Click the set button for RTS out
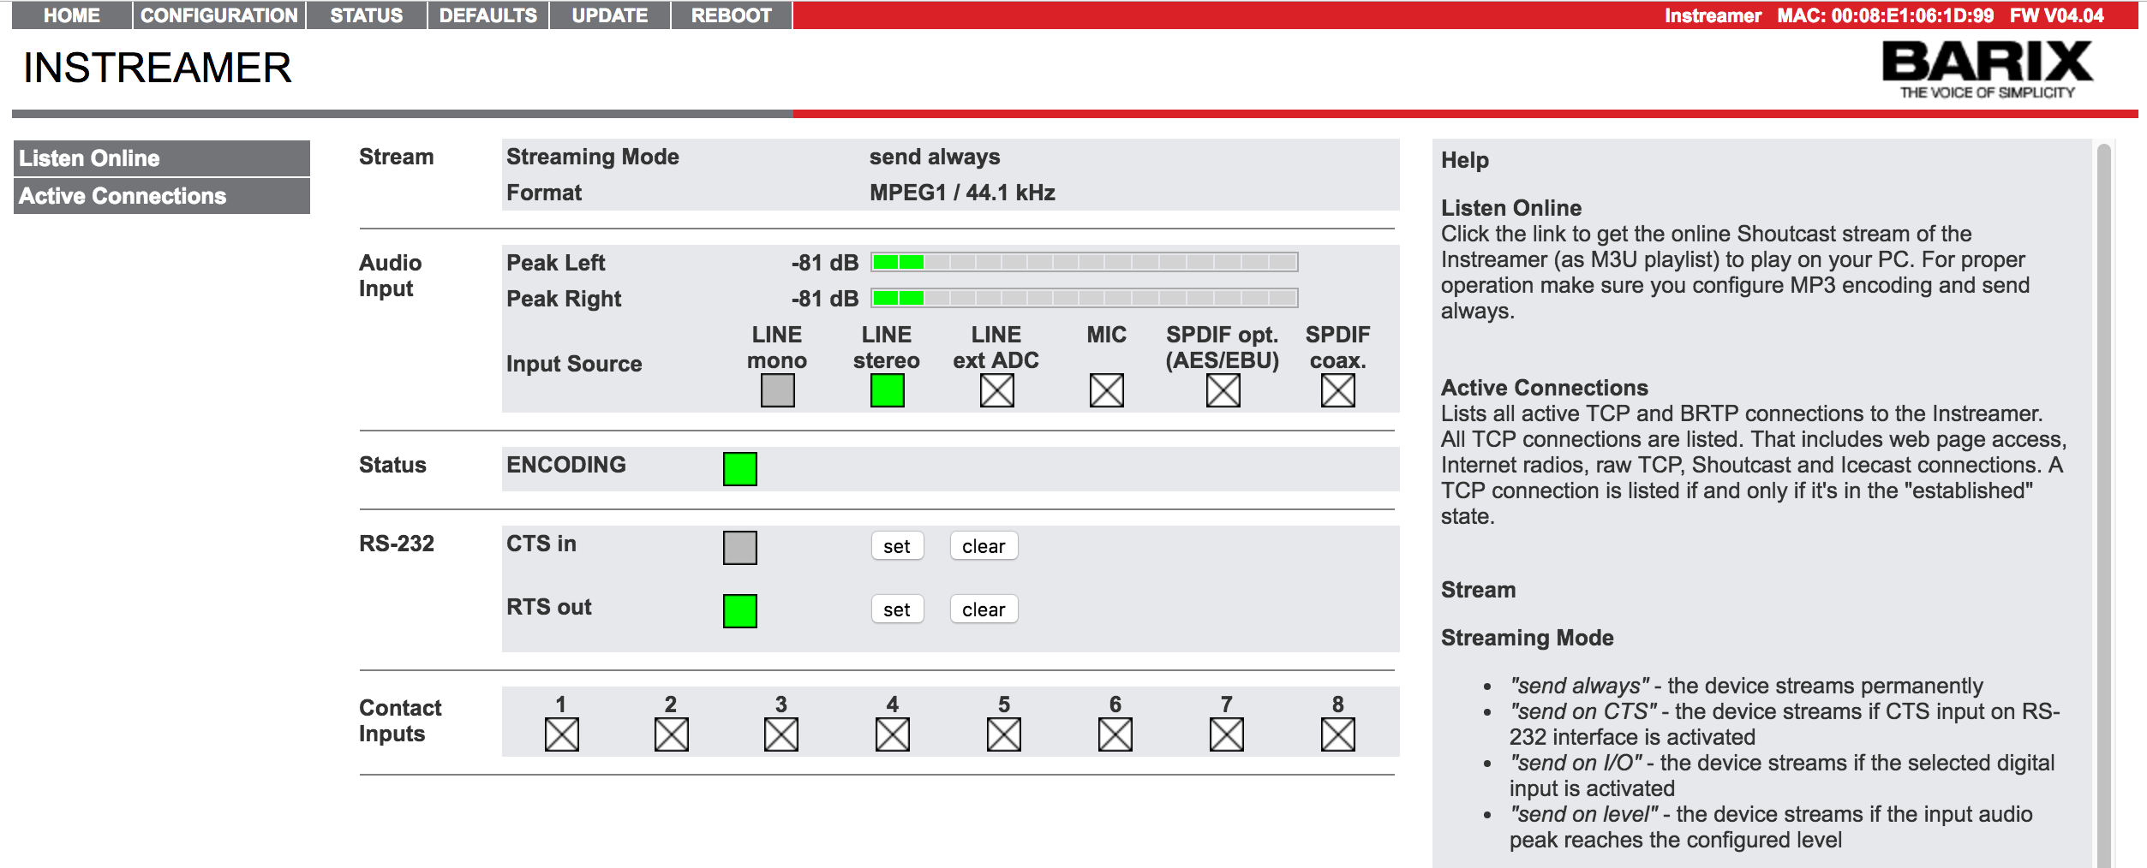The width and height of the screenshot is (2147, 868). 897,609
